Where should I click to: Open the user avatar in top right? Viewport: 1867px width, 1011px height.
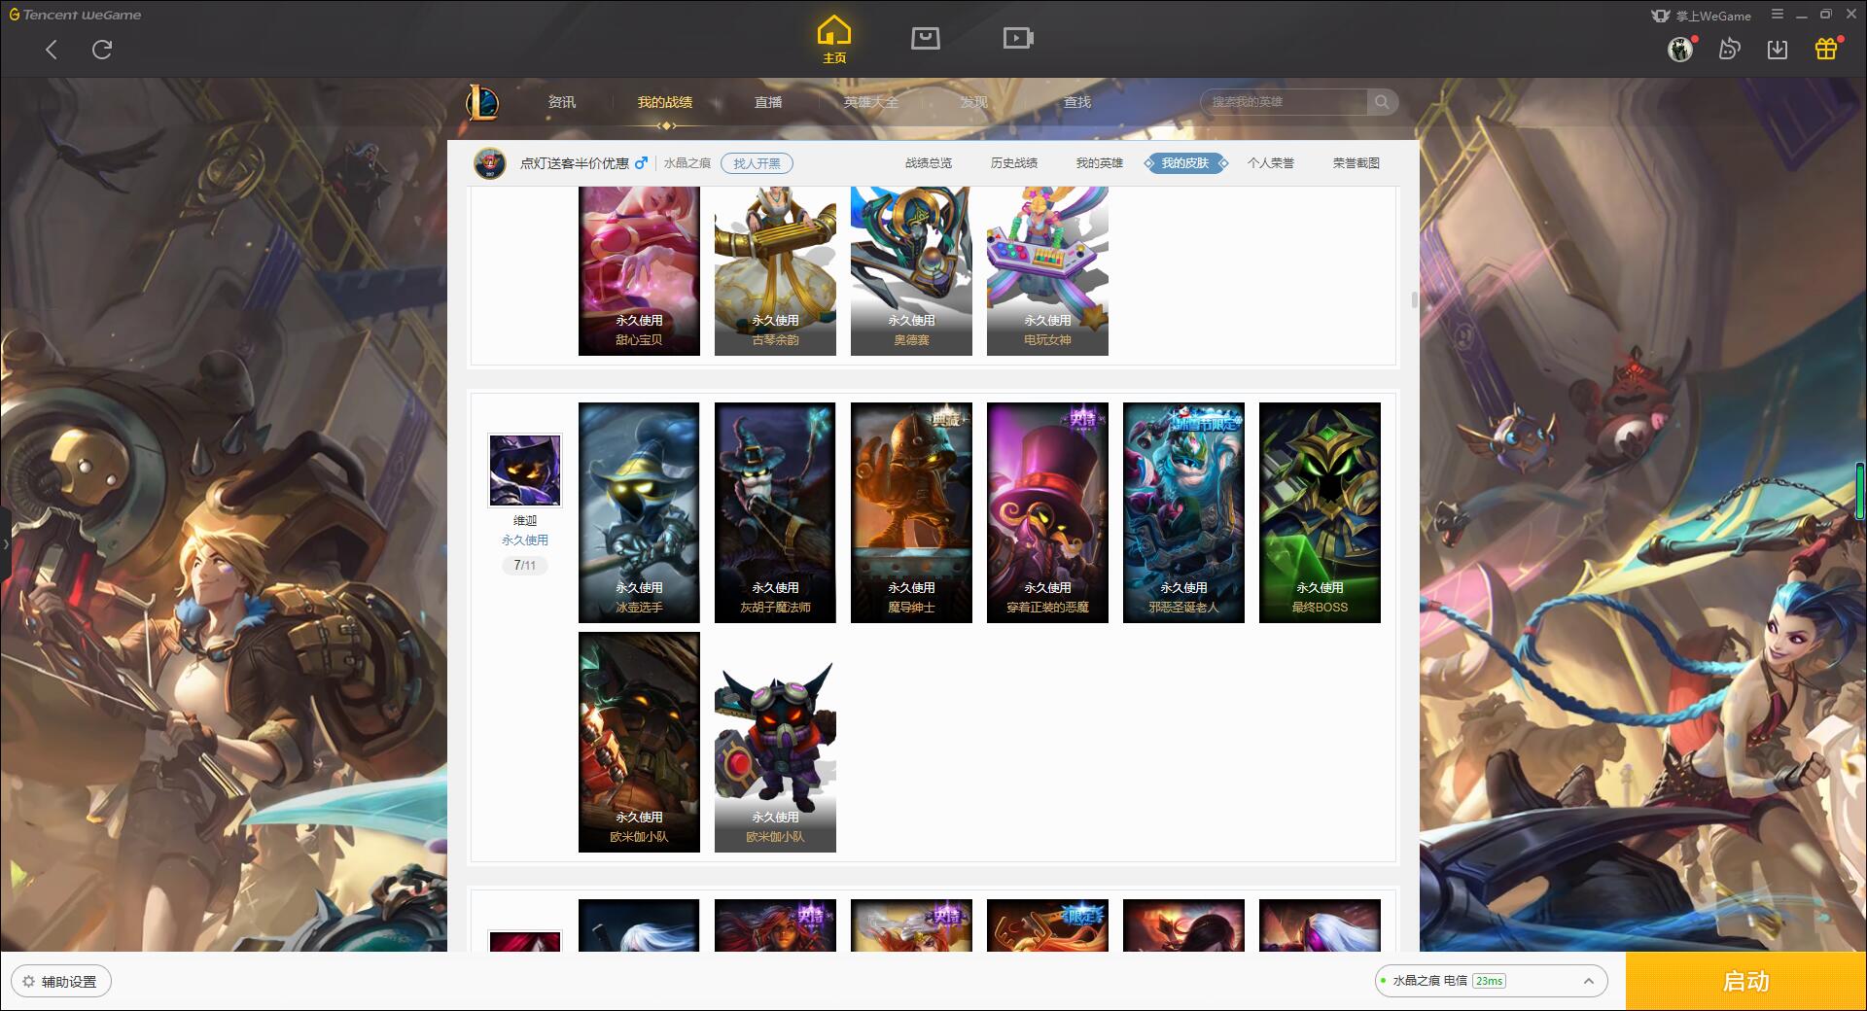1679,49
